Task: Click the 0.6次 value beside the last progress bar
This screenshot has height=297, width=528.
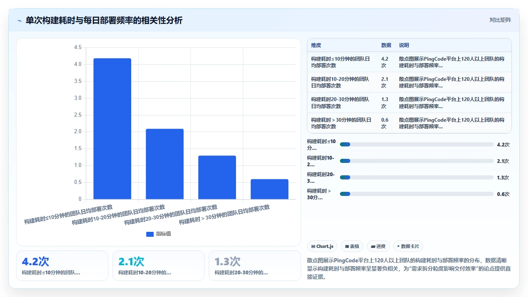Action: point(503,194)
